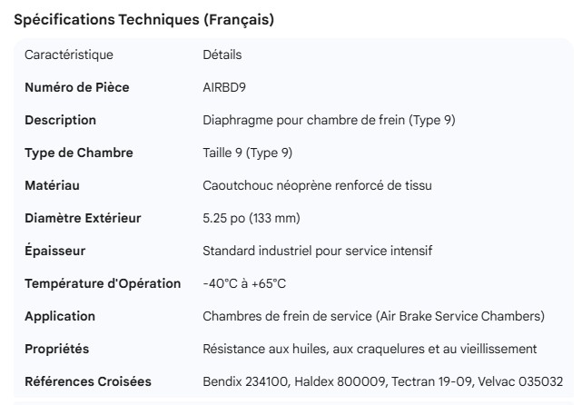Select the "Type de Chambre" label

coord(79,153)
